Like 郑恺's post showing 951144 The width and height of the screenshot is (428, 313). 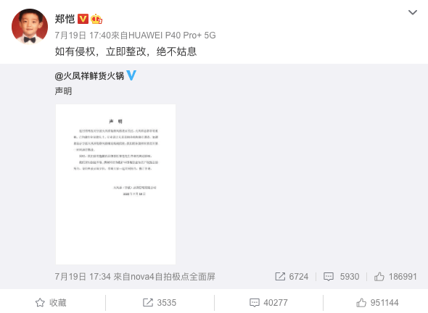click(x=377, y=302)
